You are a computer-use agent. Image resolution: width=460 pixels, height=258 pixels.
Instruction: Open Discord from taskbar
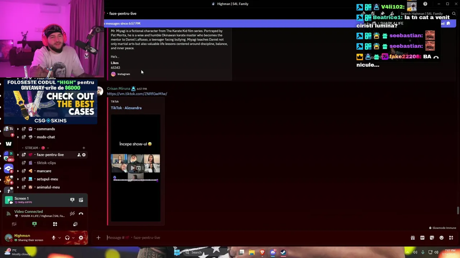coord(273,252)
